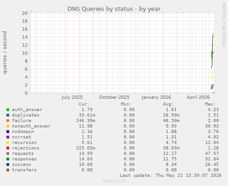The width and height of the screenshot is (228, 186).
Task: Click the graph title 'DNS Queries by status - by year'
Action: [114, 9]
